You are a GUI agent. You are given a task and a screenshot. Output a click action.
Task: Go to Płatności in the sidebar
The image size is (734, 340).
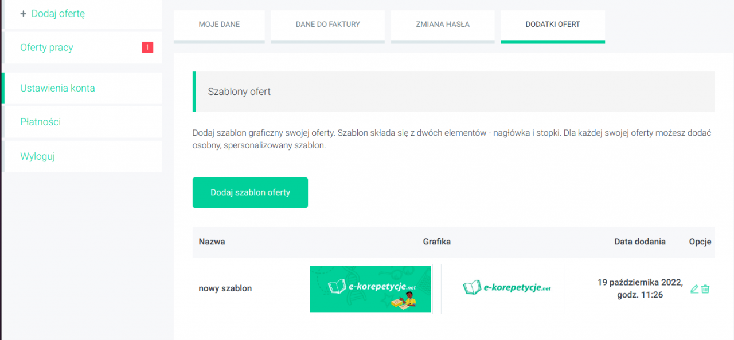point(40,122)
